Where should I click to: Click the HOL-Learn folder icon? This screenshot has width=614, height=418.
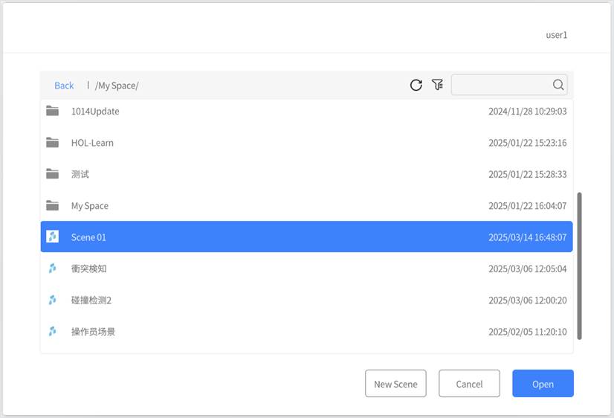pos(52,143)
